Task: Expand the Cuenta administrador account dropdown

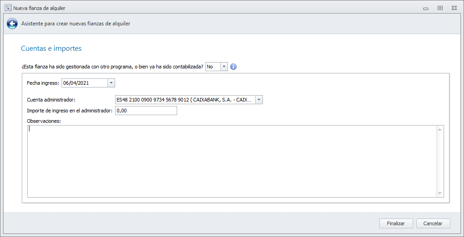Action: [x=259, y=100]
